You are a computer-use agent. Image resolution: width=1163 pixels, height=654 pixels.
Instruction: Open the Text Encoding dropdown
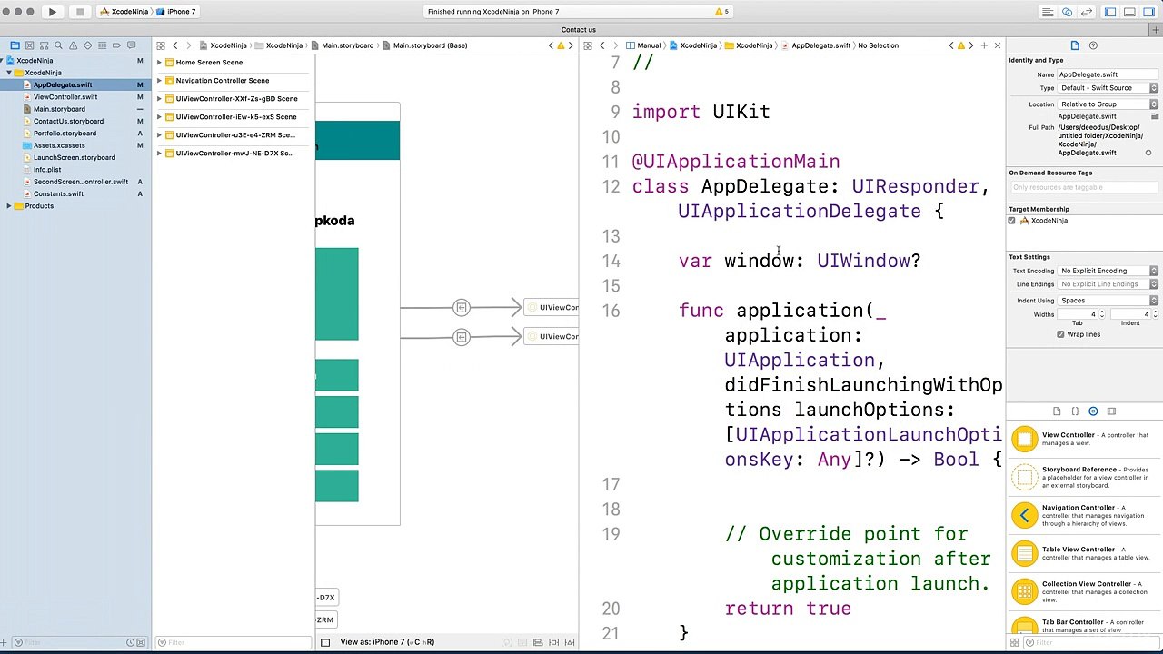coord(1108,271)
